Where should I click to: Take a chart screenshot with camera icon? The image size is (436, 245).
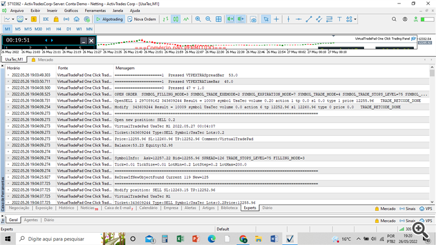[x=253, y=19]
